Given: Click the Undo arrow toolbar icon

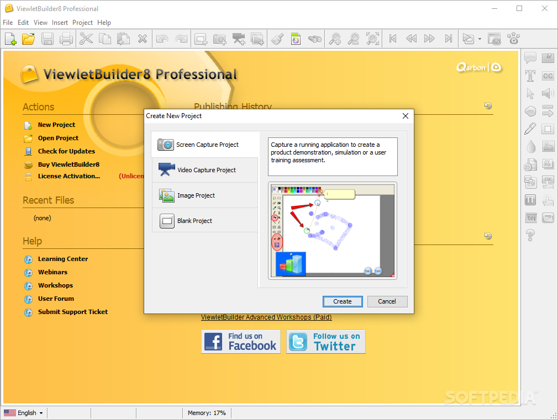Looking at the screenshot, I should tap(162, 39).
